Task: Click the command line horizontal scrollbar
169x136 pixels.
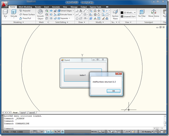Action: (158, 128)
